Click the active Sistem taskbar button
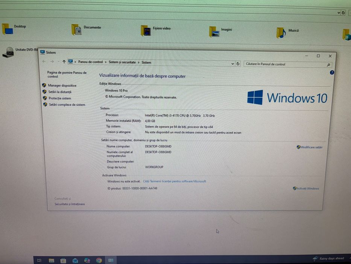This screenshot has height=264, width=351. coord(111,260)
